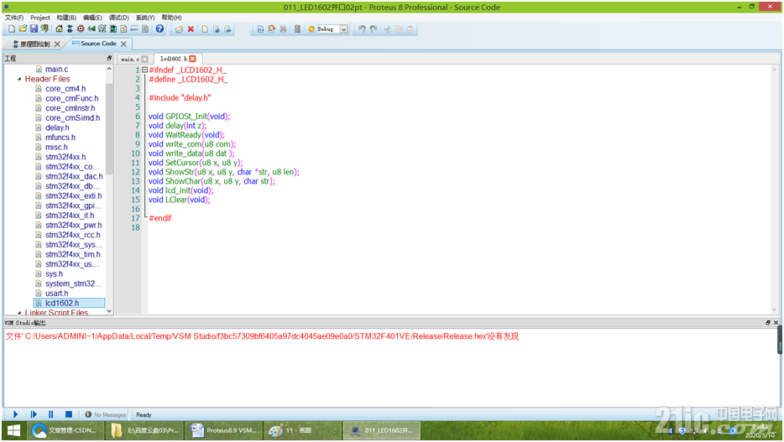Open the PCB Layout module icon

(x=81, y=29)
